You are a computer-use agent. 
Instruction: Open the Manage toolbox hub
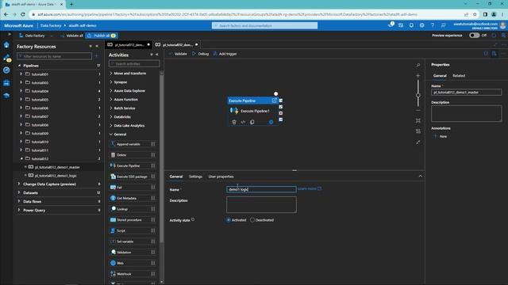pyautogui.click(x=6, y=83)
